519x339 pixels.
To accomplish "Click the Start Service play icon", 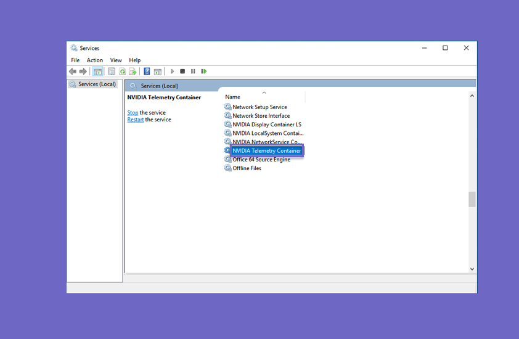I will pos(172,71).
